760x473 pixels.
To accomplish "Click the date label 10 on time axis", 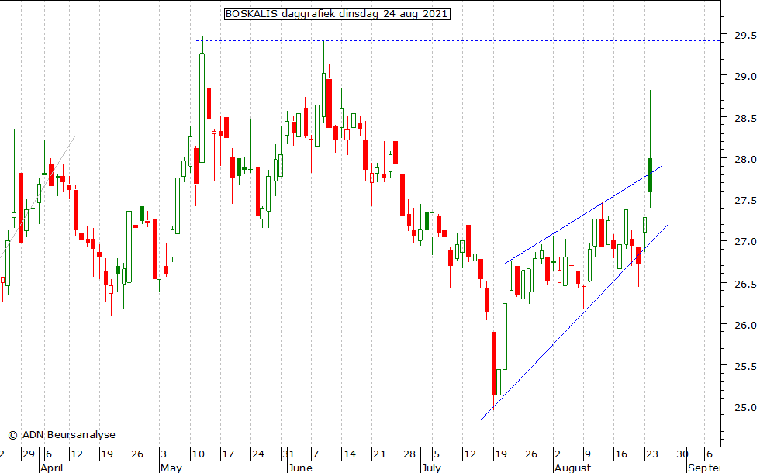I will (x=198, y=454).
